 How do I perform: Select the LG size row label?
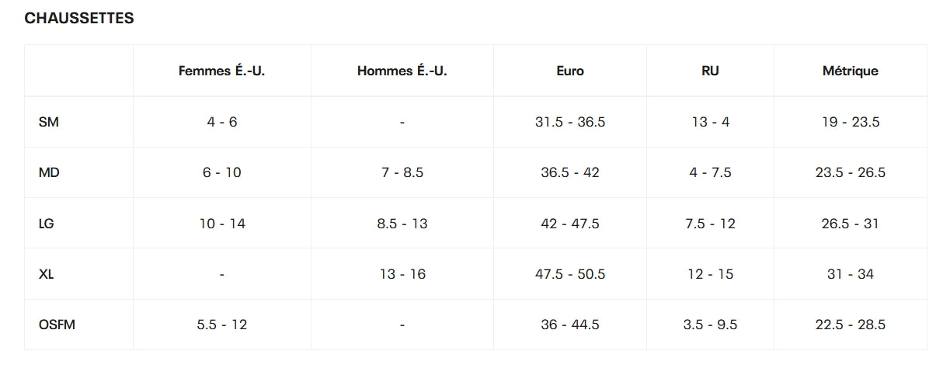pyautogui.click(x=47, y=224)
